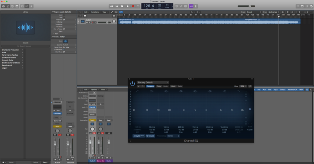This screenshot has width=314, height=164.
Task: Open the Options menu in the mixer
Action: tap(95, 90)
